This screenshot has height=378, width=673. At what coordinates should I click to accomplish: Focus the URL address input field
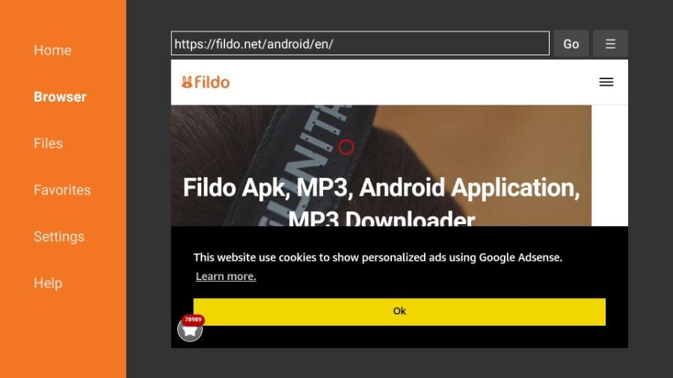coord(360,43)
